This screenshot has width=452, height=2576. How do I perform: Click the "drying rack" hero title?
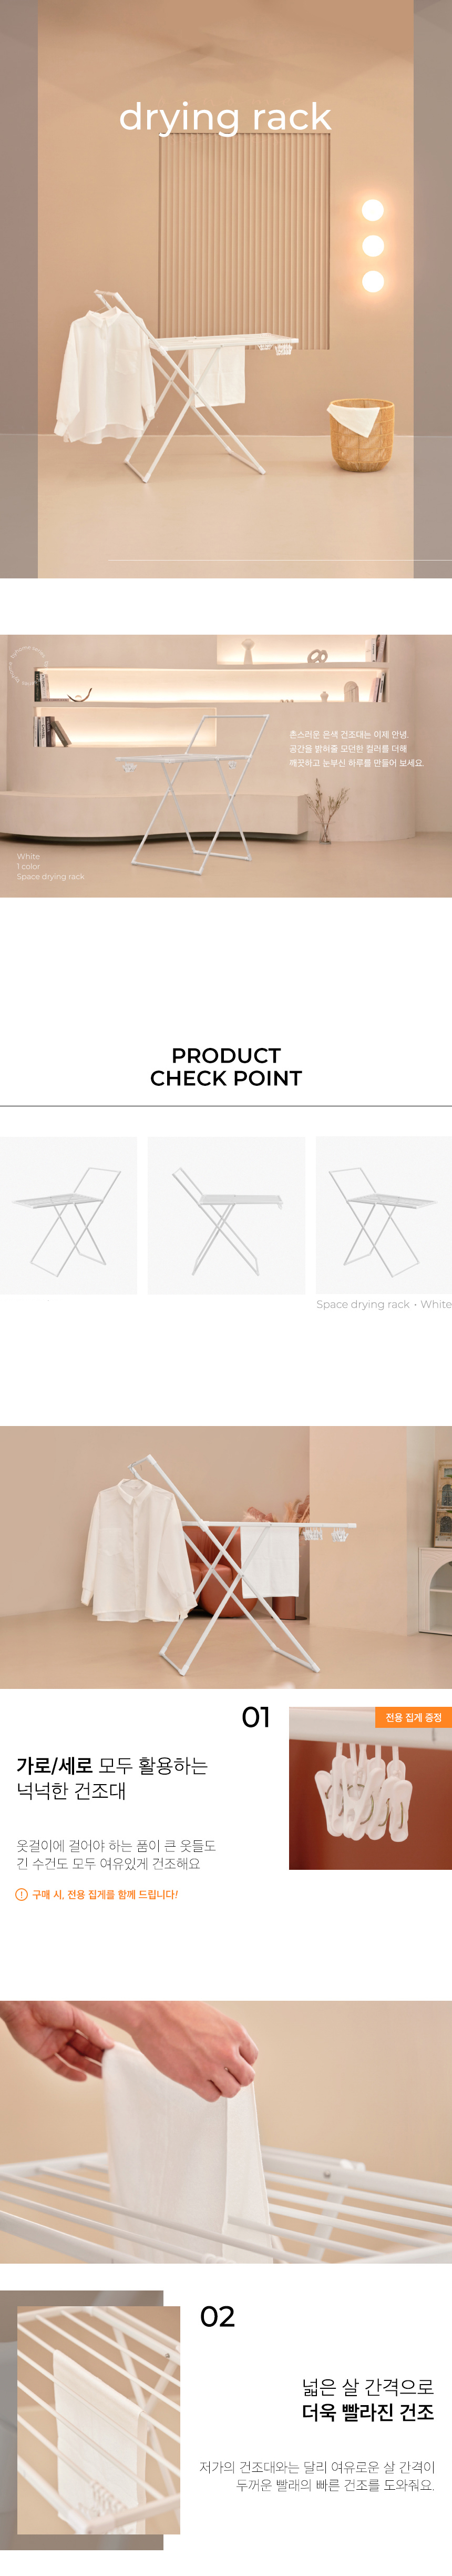coord(225,117)
